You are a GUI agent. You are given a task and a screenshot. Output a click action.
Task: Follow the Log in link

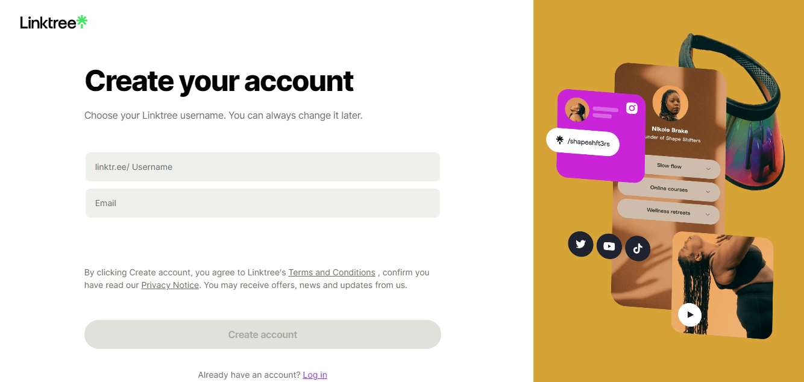315,375
